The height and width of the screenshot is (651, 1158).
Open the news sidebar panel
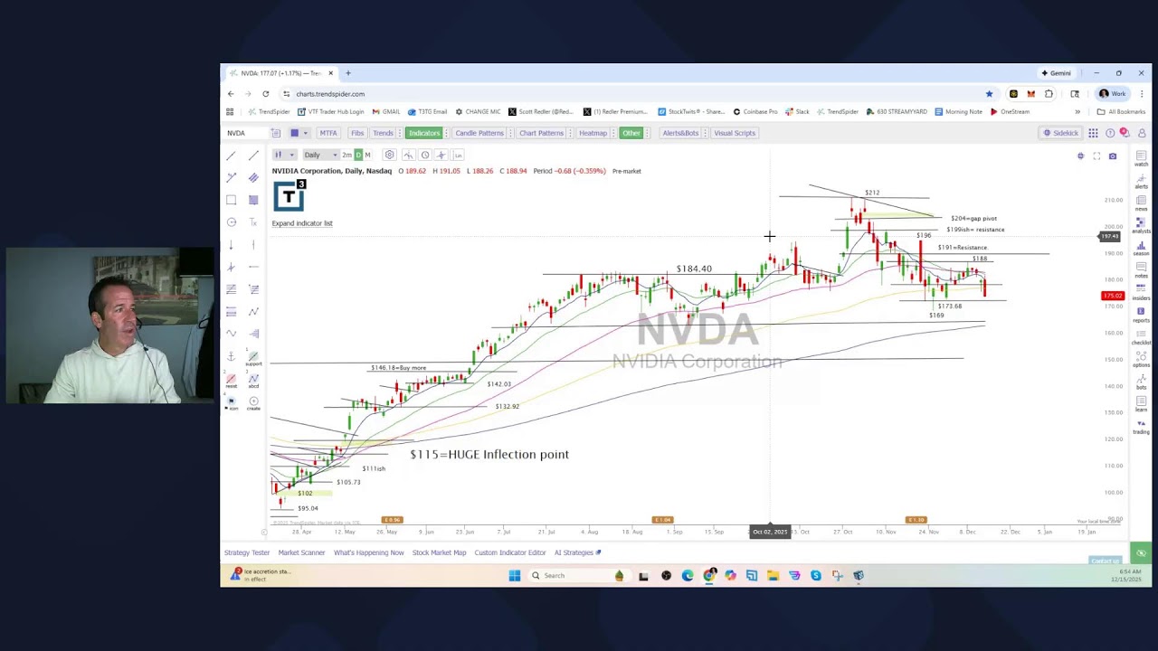point(1141,203)
